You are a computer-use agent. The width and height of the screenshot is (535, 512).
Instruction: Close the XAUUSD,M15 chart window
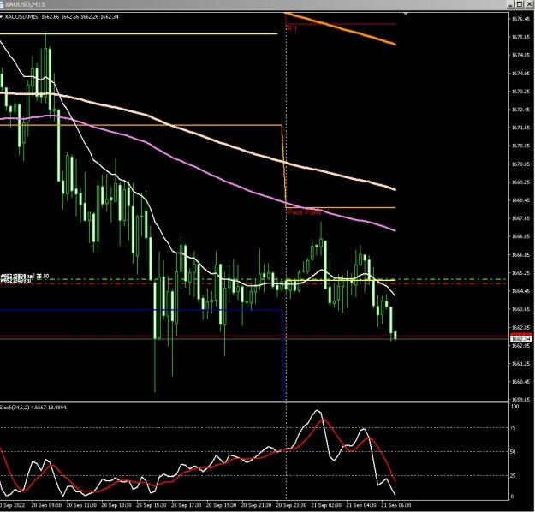pyautogui.click(x=529, y=4)
